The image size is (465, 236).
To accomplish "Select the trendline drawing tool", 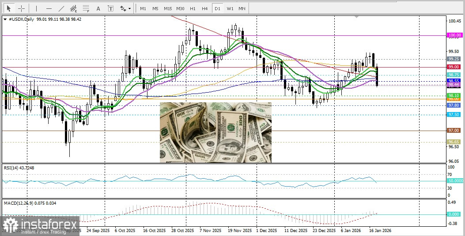I will click(61, 8).
